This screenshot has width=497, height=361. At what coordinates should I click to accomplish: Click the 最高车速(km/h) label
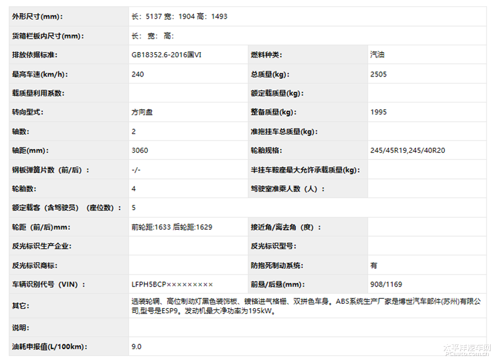tap(40, 74)
